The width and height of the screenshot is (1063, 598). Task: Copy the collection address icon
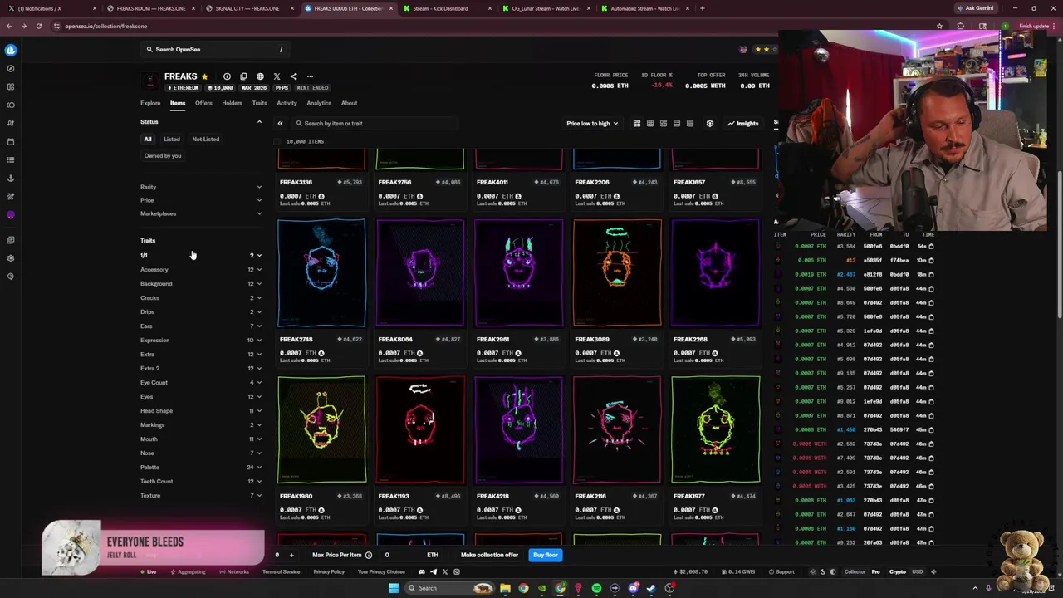click(x=243, y=76)
